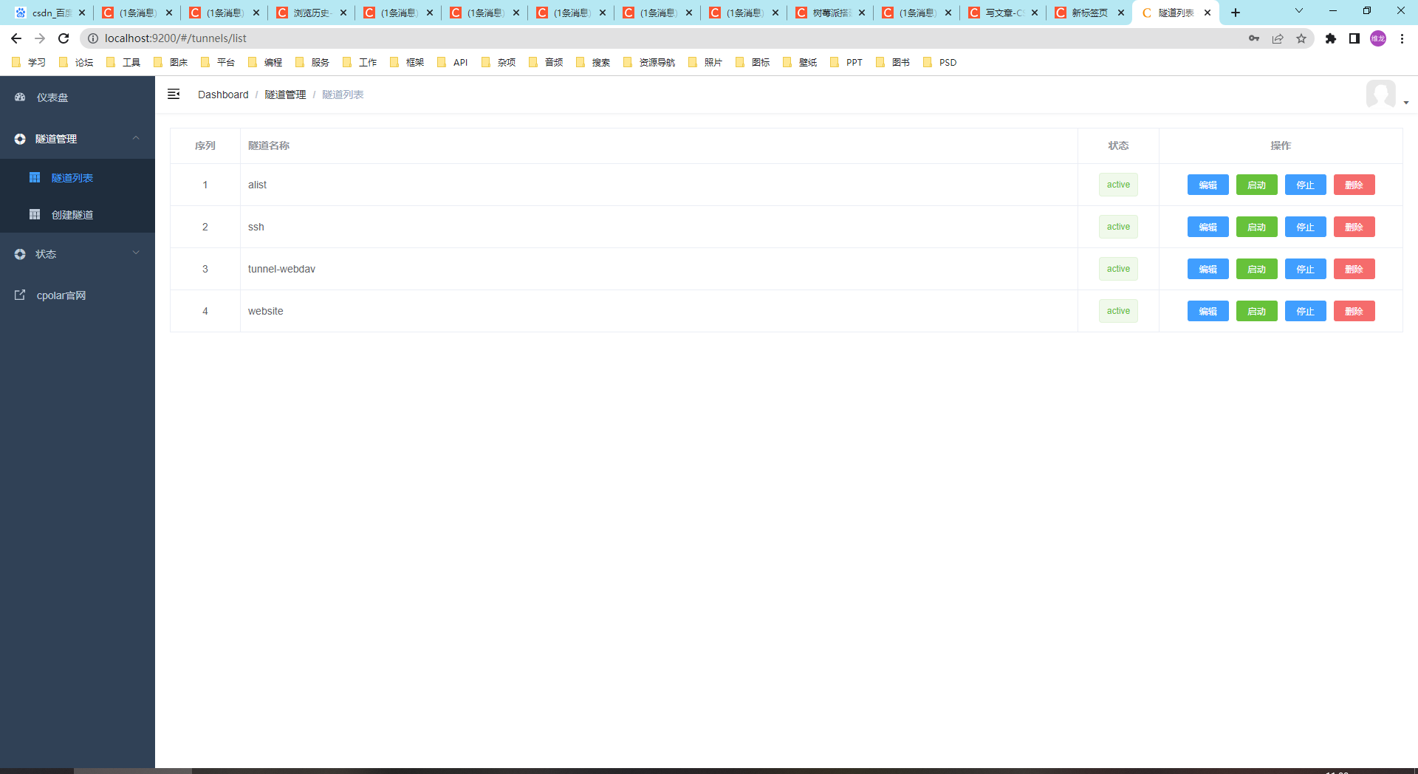Toggle the sidebar hamburger icon
The height and width of the screenshot is (774, 1418).
174,94
